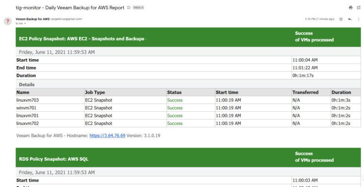Click Success status for winvm701

coord(175,108)
